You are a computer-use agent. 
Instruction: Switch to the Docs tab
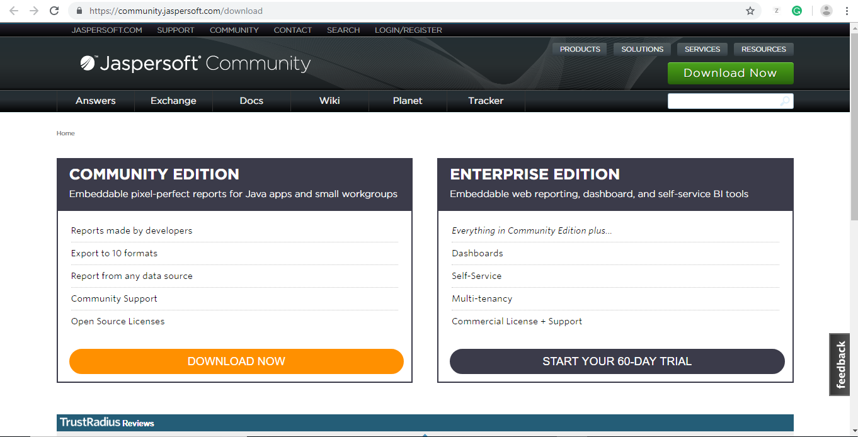(x=251, y=101)
